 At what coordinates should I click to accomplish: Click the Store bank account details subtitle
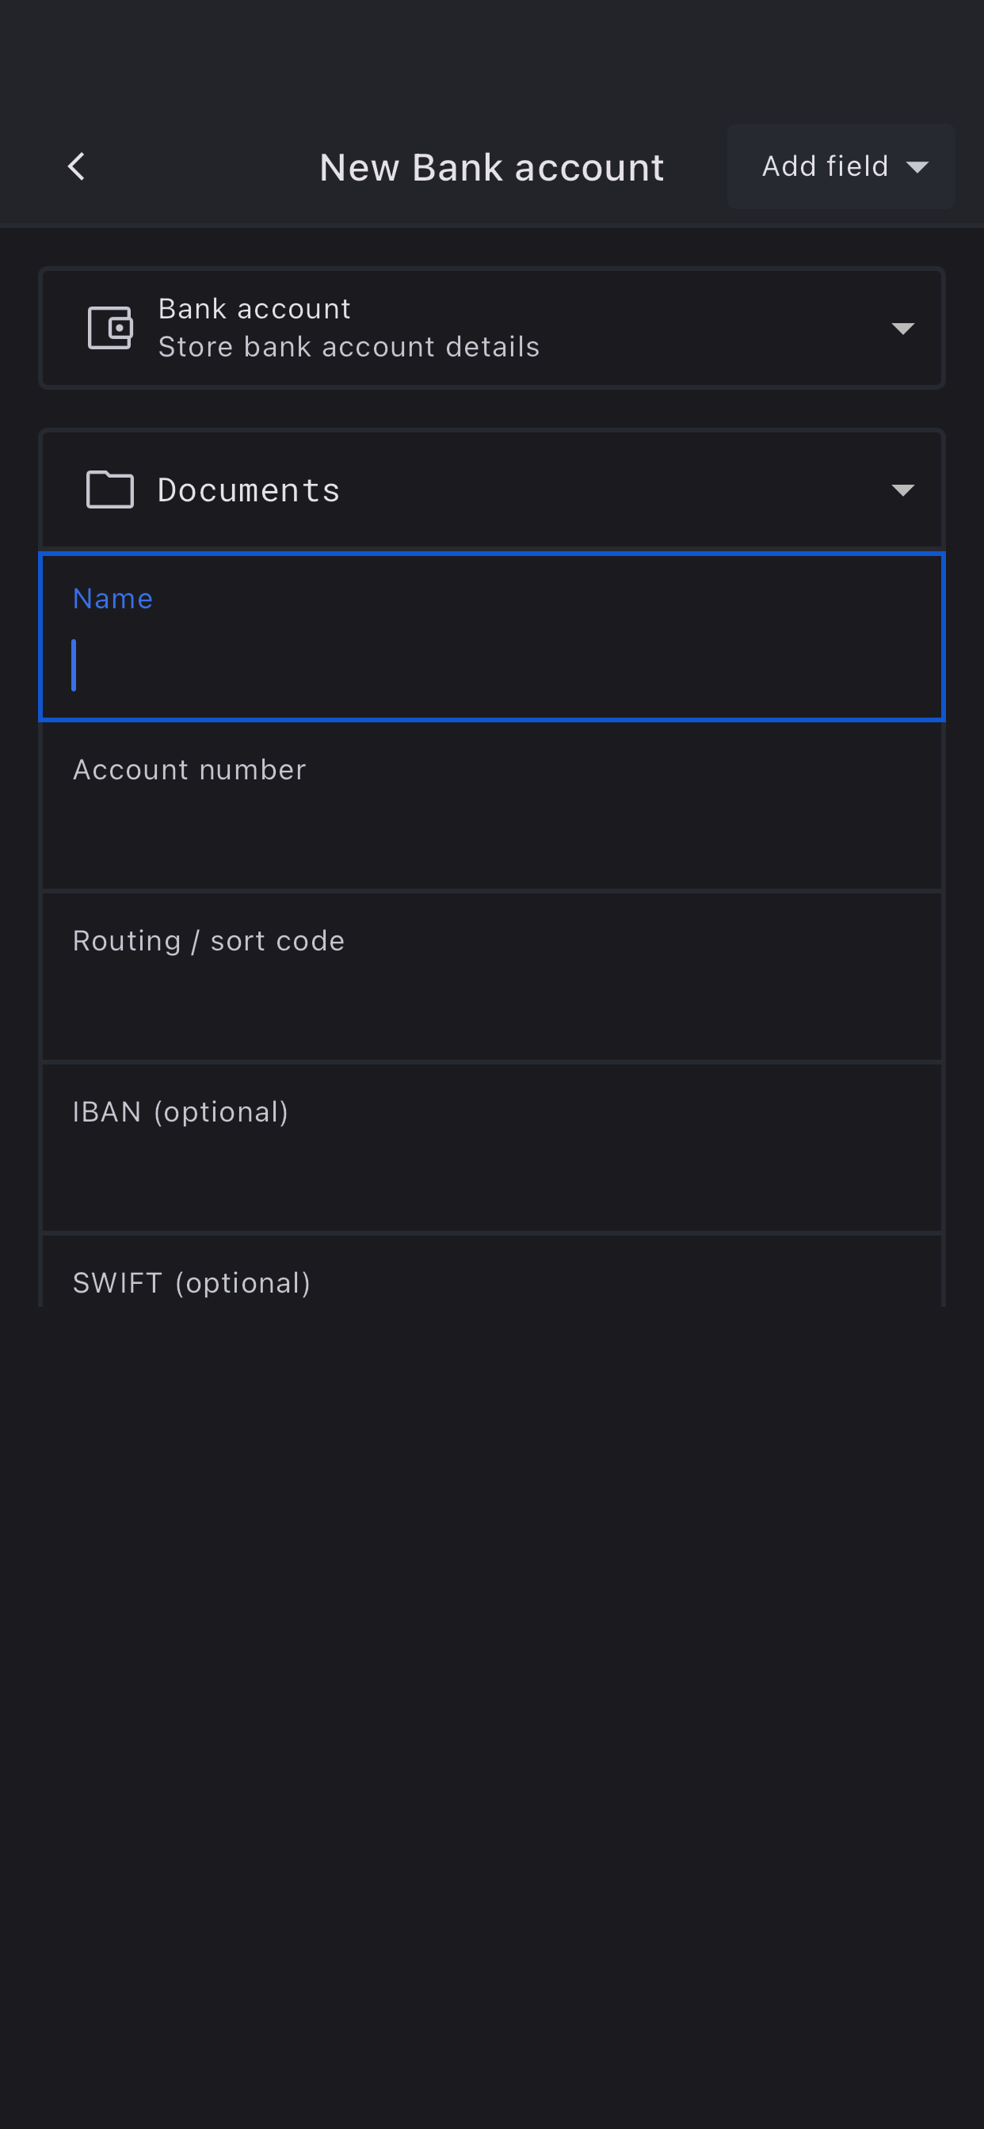pos(348,347)
